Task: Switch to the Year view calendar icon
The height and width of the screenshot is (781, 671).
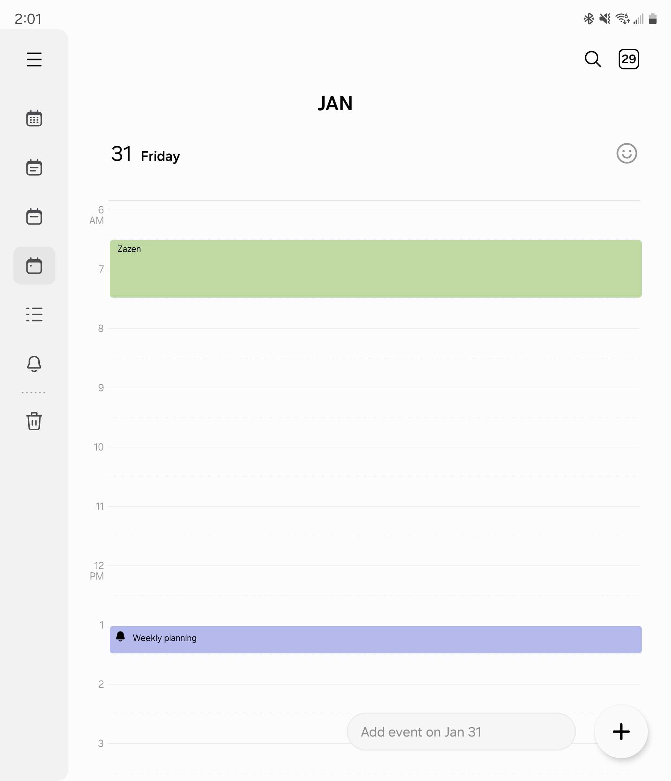Action: tap(34, 118)
